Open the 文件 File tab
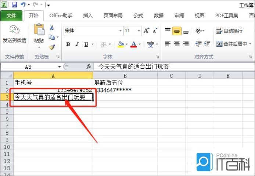 coord(11,15)
